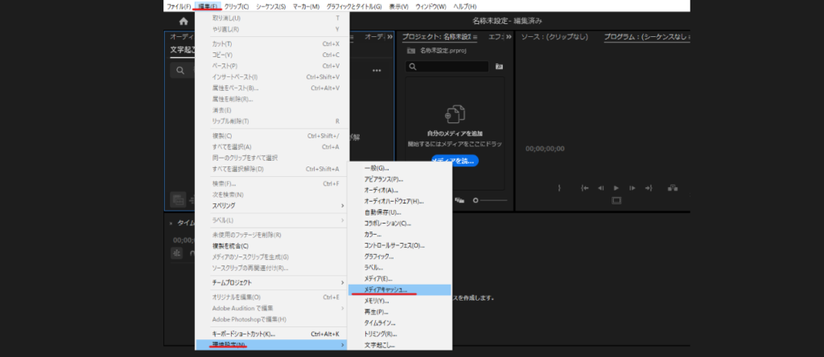Click the Play button in Program monitor
824x357 pixels.
(x=616, y=187)
